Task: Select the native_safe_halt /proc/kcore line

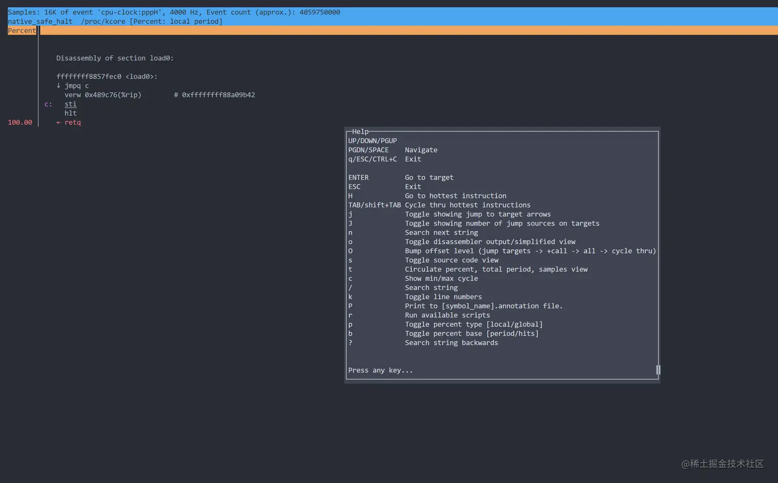Action: (x=115, y=21)
